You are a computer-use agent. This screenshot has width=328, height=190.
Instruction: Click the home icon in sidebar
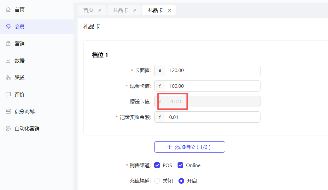[x=8, y=10]
